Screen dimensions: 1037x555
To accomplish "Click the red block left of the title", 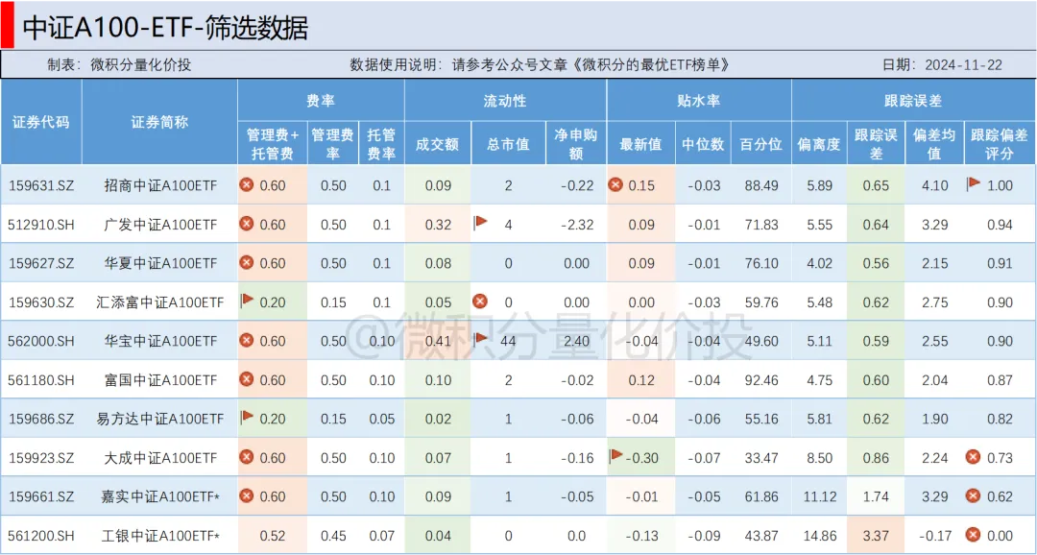I will [7, 26].
